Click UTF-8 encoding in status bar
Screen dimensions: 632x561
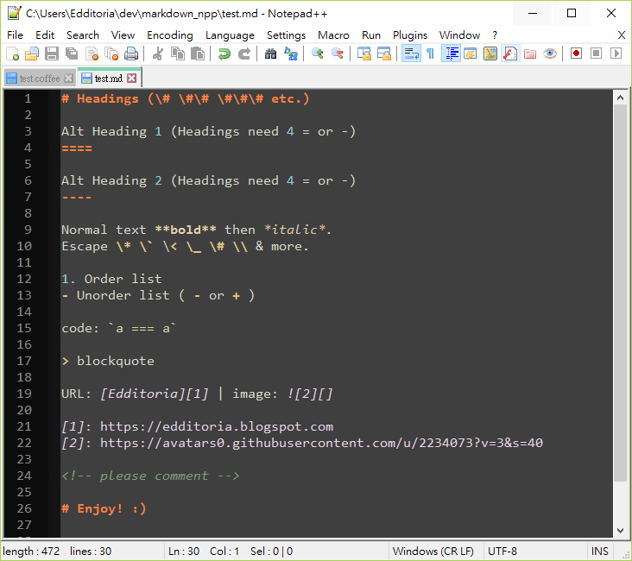tap(502, 551)
